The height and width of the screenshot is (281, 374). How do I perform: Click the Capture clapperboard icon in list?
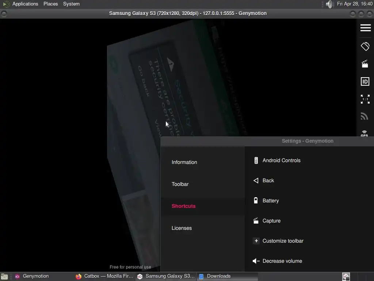tap(256, 220)
